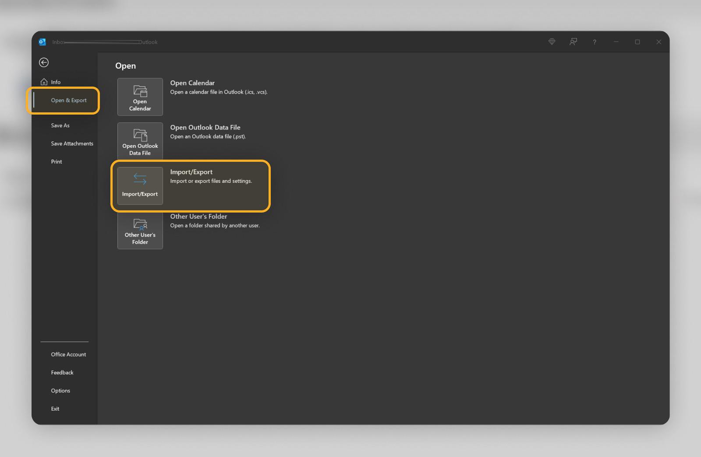
Task: Switch to the Info section
Action: coord(56,82)
